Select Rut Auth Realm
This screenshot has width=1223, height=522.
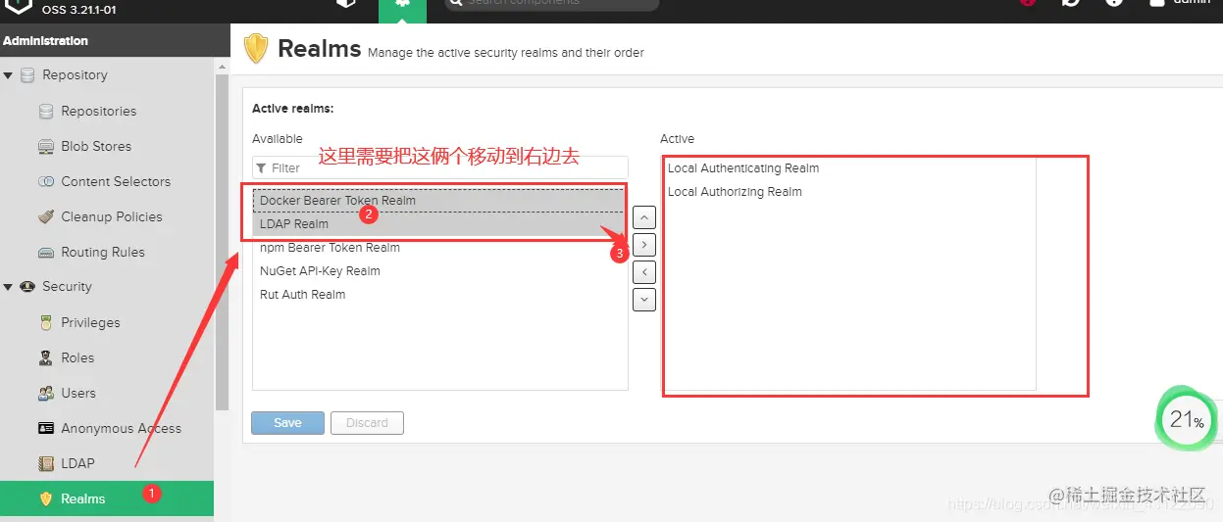[x=439, y=295]
